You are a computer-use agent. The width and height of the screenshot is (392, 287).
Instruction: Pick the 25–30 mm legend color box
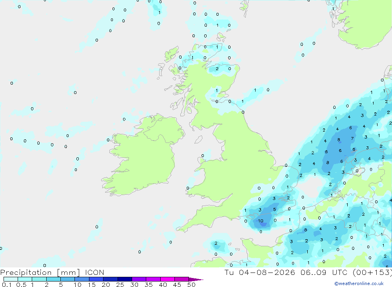click(x=125, y=279)
